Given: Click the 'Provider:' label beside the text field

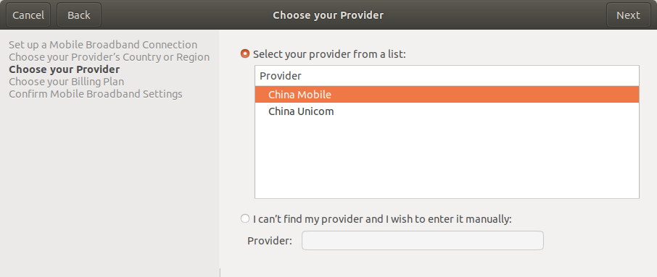Looking at the screenshot, I should click(x=270, y=241).
